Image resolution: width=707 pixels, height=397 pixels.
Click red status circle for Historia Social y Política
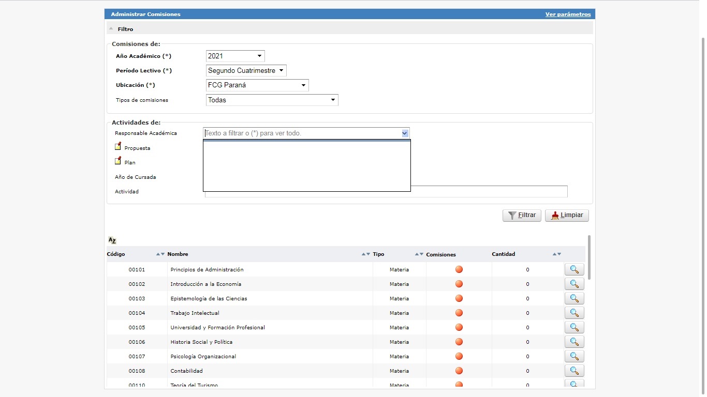point(459,342)
